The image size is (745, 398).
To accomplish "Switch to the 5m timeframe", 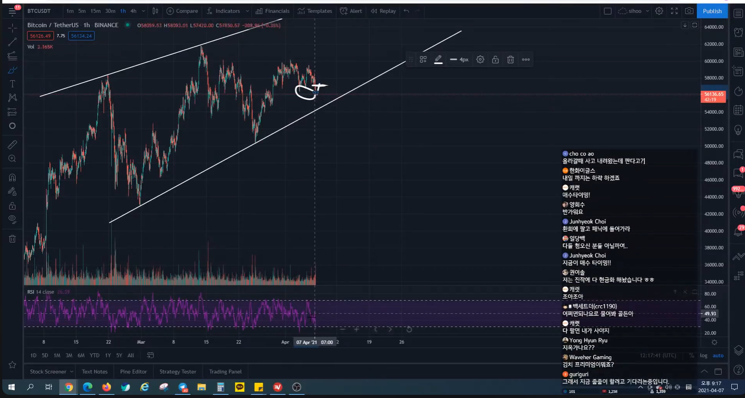I will click(82, 11).
